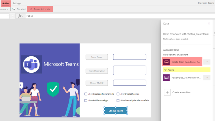Screen dimensions: 215x121
Task: Click the Create Team flow icon
Action: click(x=166, y=62)
